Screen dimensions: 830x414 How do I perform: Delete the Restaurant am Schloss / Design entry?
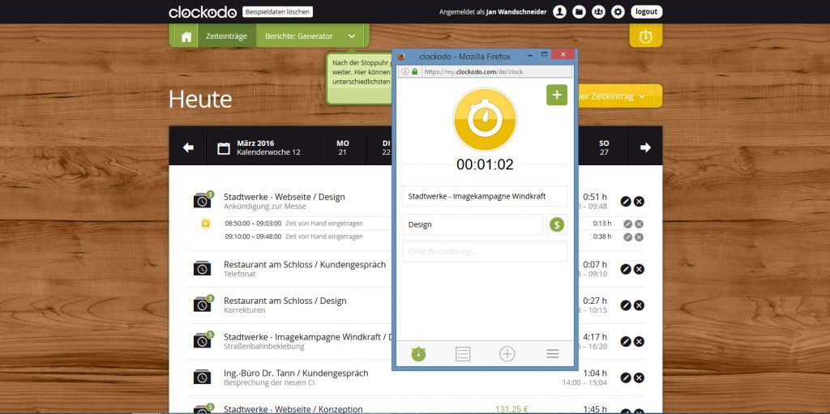(639, 305)
